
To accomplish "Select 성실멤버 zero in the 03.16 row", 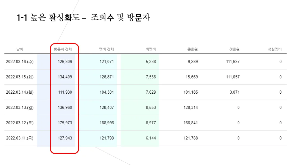I will coord(280,62).
